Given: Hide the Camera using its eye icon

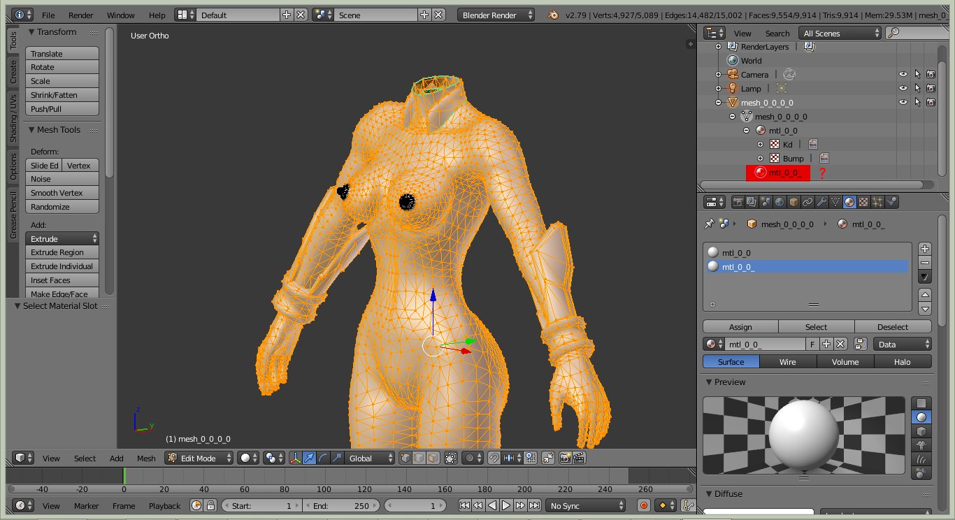Looking at the screenshot, I should 903,74.
